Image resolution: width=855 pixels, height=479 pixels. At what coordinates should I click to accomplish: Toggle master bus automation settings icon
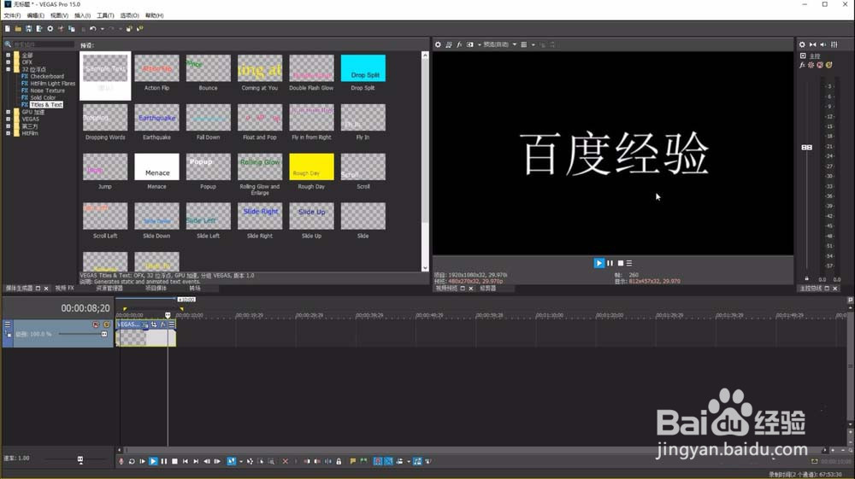811,65
